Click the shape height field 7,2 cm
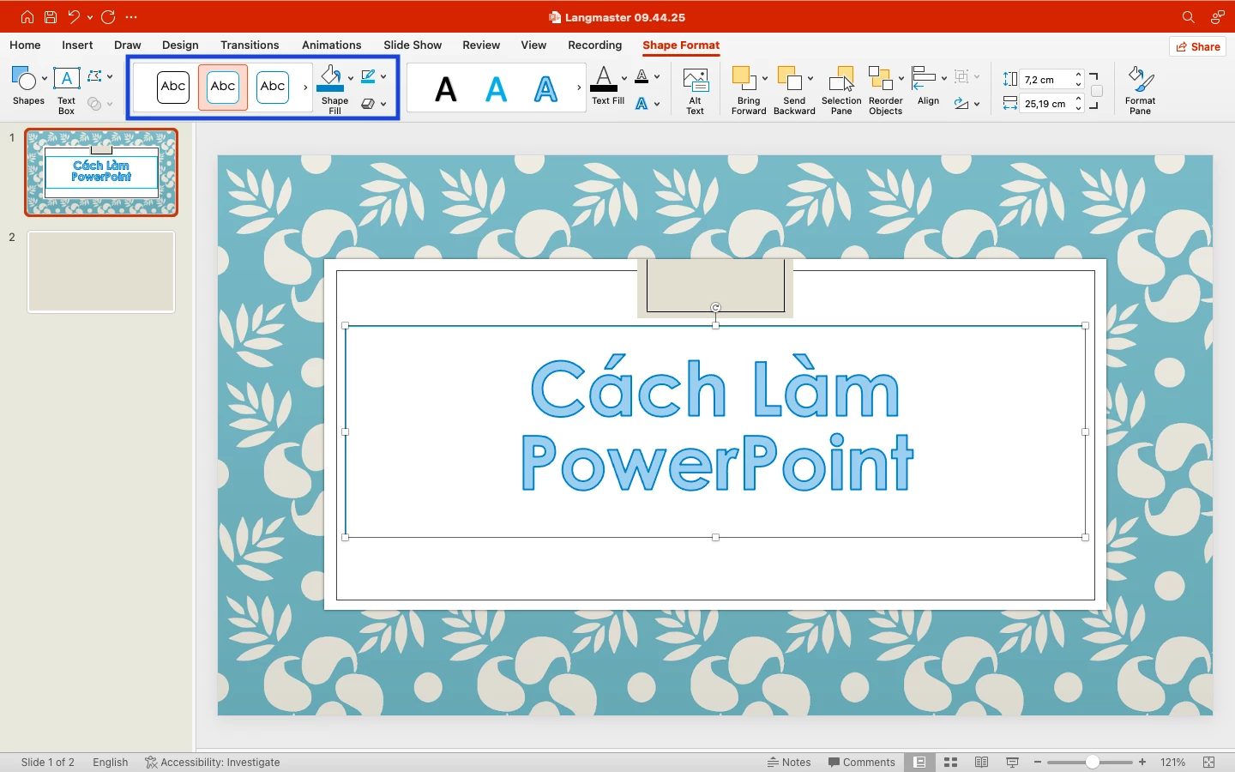The width and height of the screenshot is (1235, 772). [x=1046, y=79]
